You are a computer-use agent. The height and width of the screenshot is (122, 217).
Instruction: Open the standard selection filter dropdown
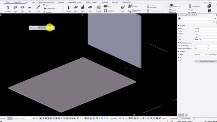click(114, 118)
